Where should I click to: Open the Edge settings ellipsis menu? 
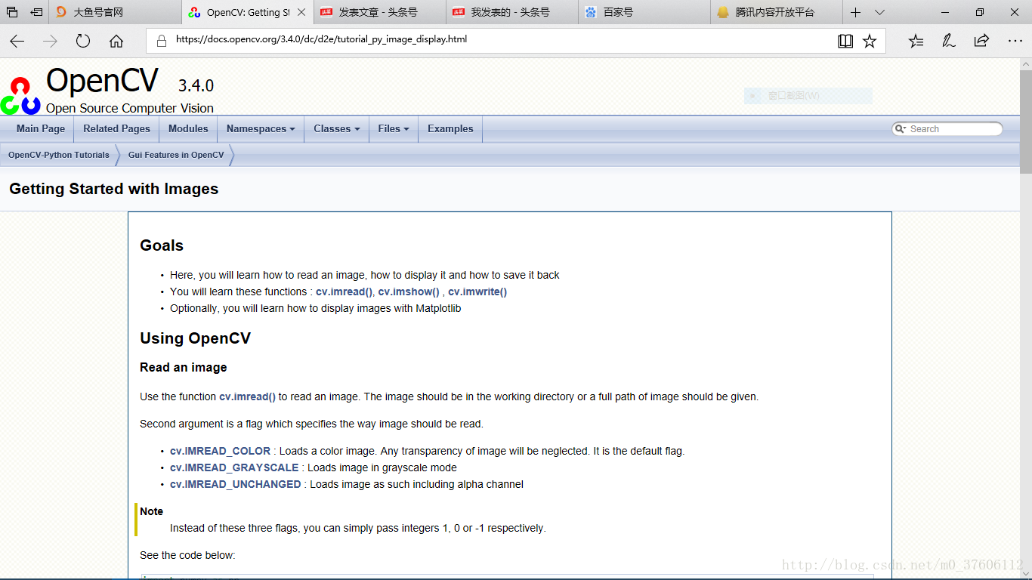[1015, 41]
